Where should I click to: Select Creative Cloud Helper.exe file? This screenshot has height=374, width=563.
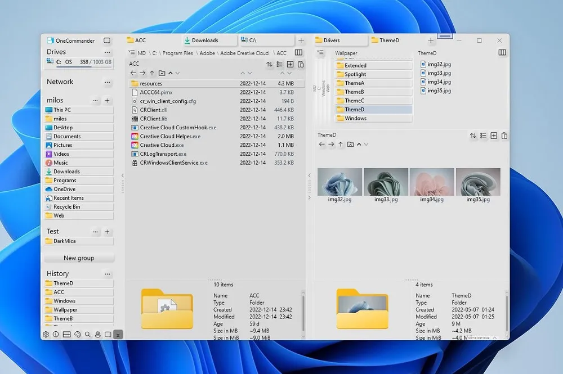217,136
